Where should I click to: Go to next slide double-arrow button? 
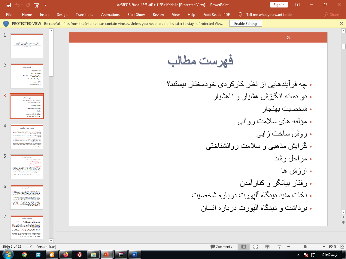pyautogui.click(x=343, y=222)
